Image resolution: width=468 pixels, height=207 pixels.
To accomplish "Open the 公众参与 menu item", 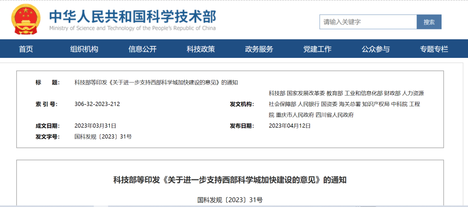I will 376,49.
